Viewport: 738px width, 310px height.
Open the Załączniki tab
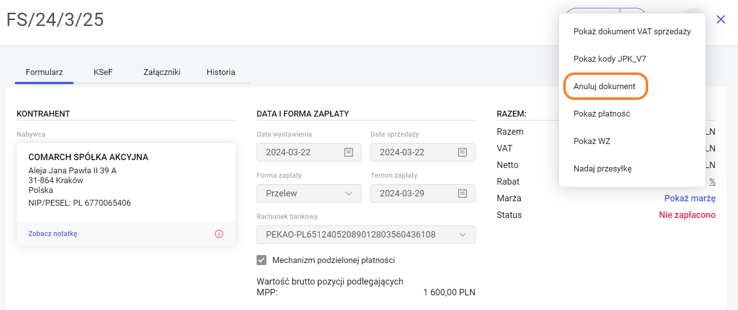(162, 72)
